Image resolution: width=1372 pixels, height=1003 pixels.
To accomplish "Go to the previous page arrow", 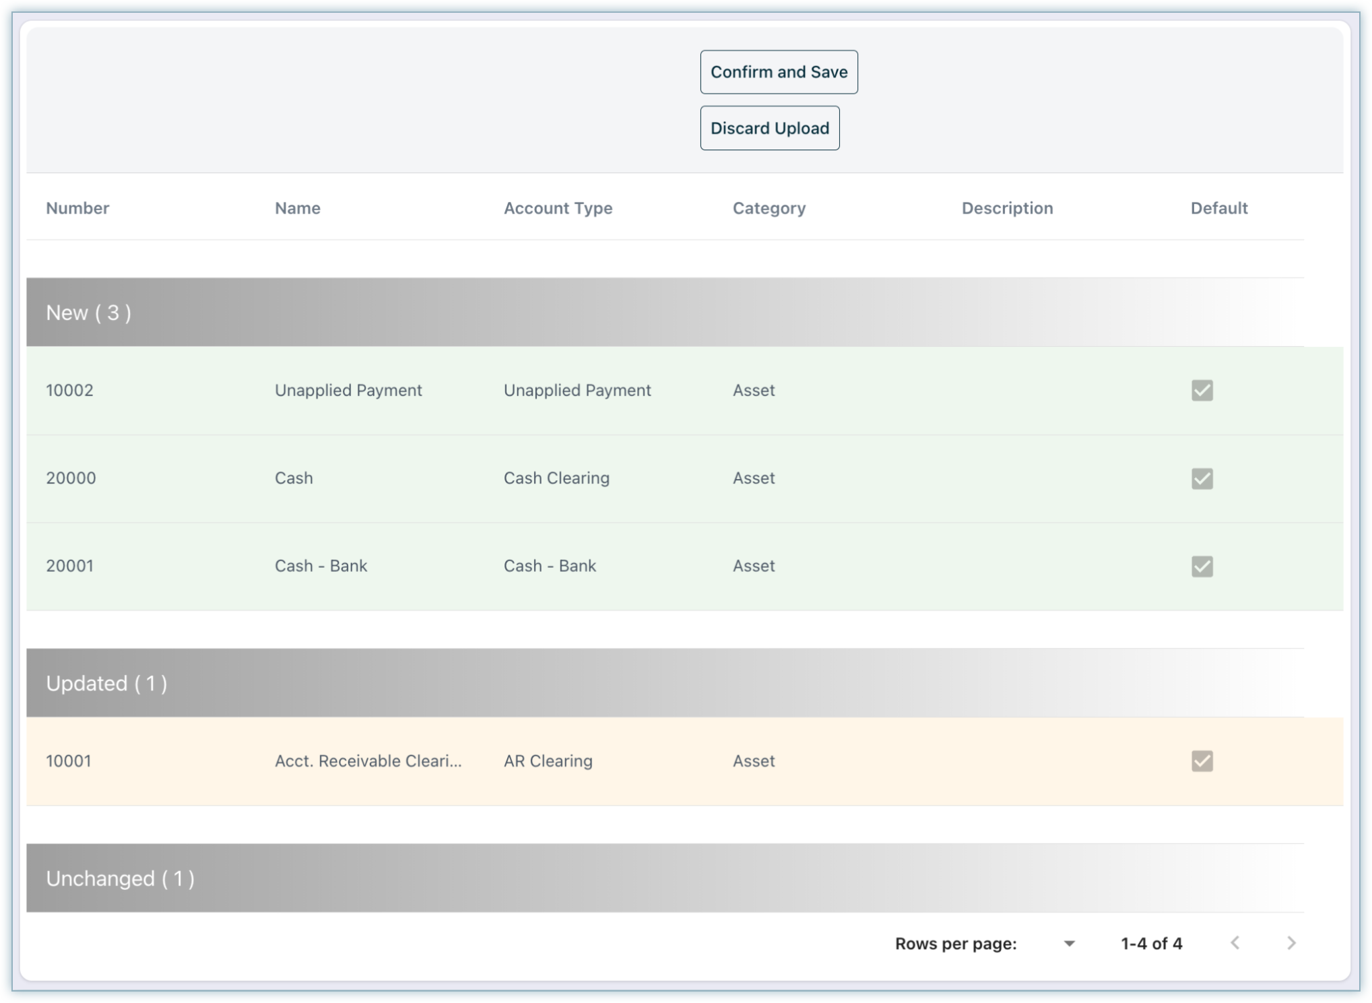I will [1235, 943].
